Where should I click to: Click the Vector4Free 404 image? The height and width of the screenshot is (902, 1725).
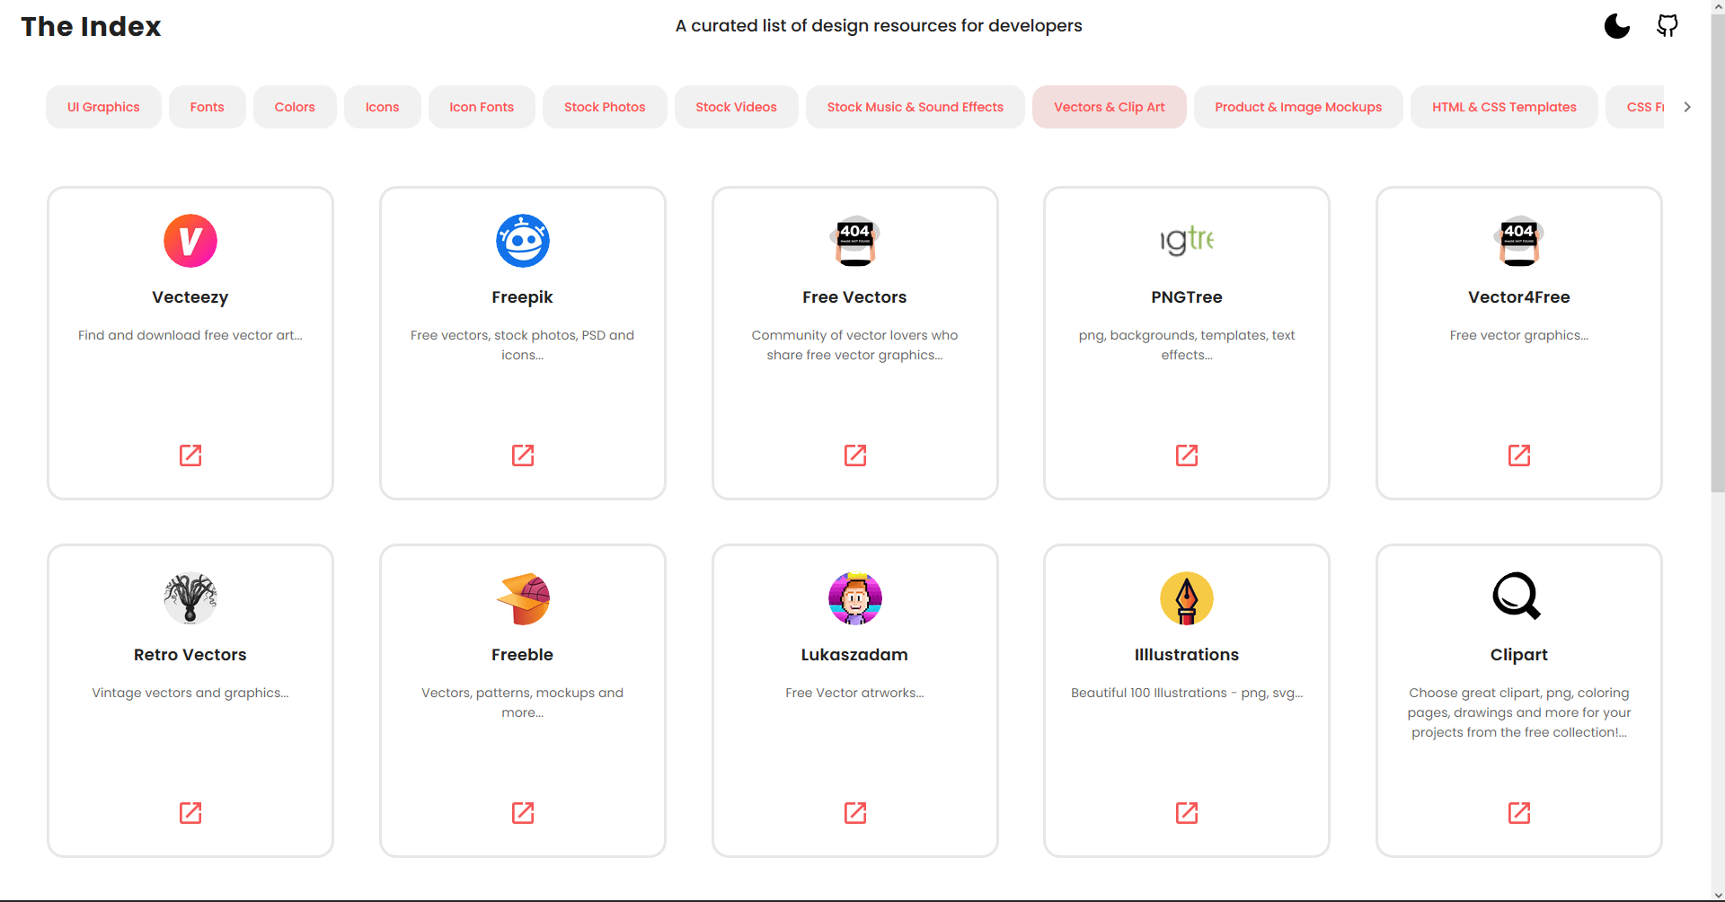click(1519, 241)
